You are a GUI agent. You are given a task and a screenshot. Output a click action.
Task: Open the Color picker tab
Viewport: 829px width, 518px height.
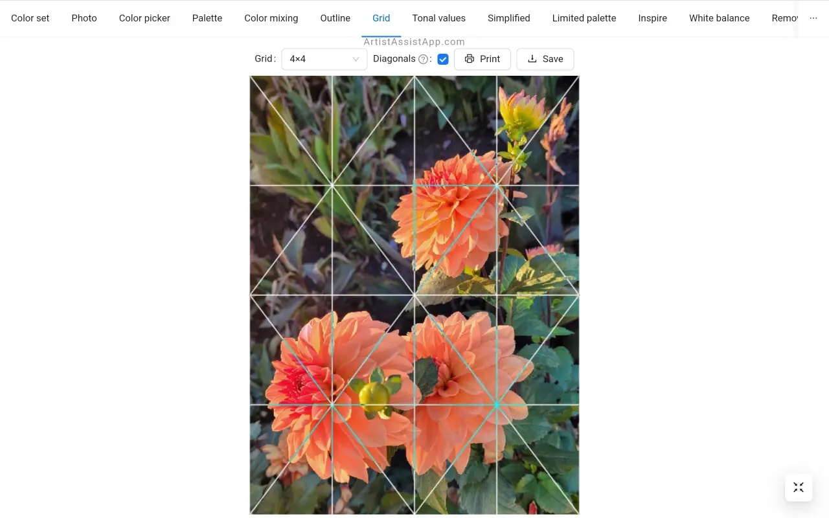coord(144,18)
